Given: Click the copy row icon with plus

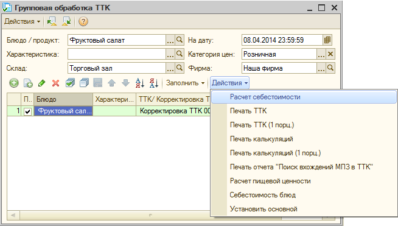Looking at the screenshot, I should pos(28,83).
